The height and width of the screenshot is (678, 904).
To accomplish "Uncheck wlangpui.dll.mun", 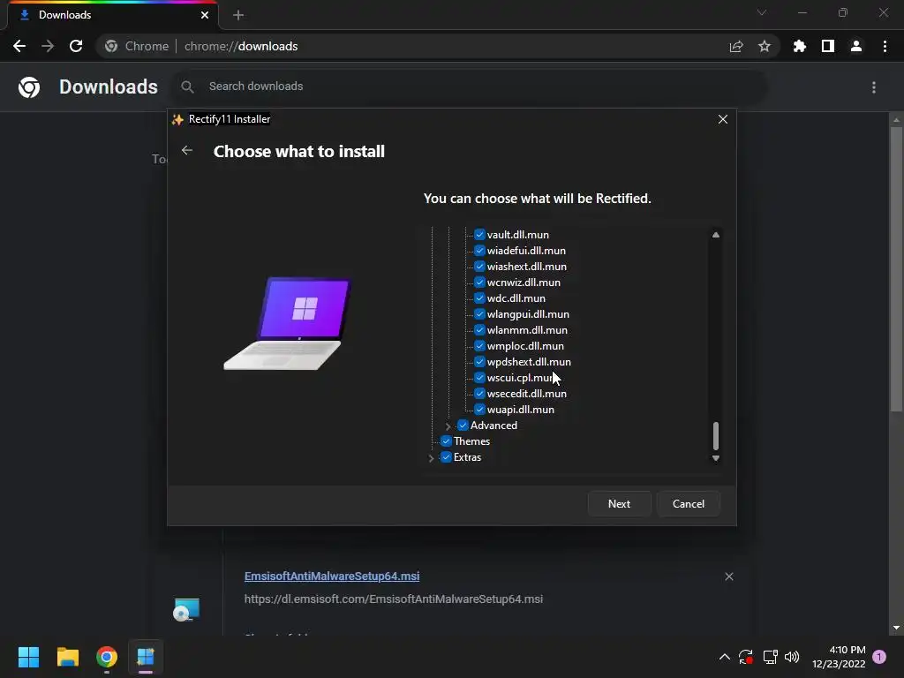I will (479, 314).
